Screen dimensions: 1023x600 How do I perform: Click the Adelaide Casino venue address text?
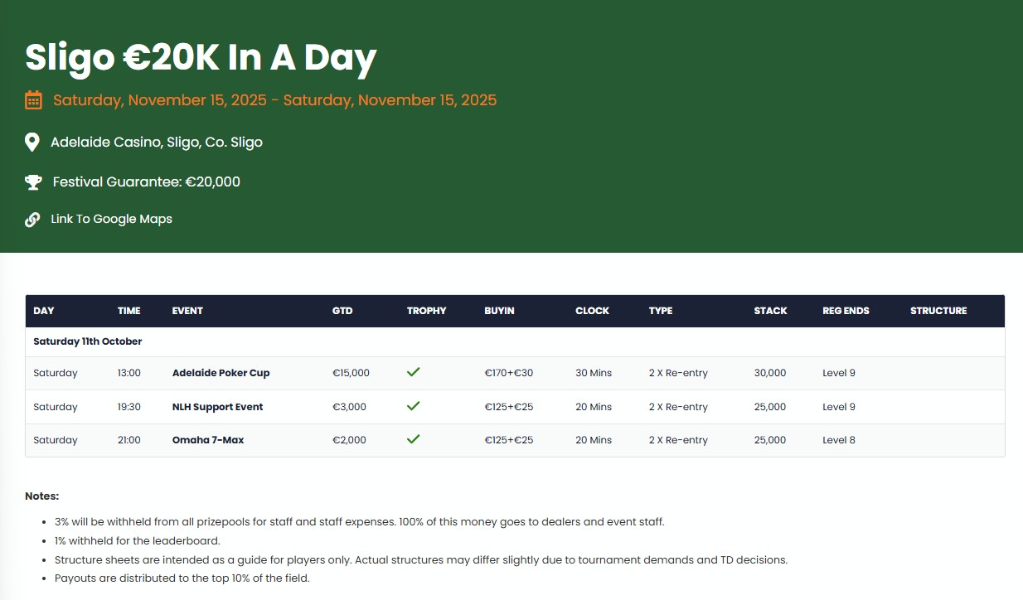[157, 143]
